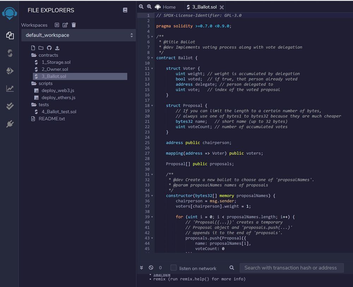
Task: Create a new workspace with the plus button
Action: click(57, 25)
